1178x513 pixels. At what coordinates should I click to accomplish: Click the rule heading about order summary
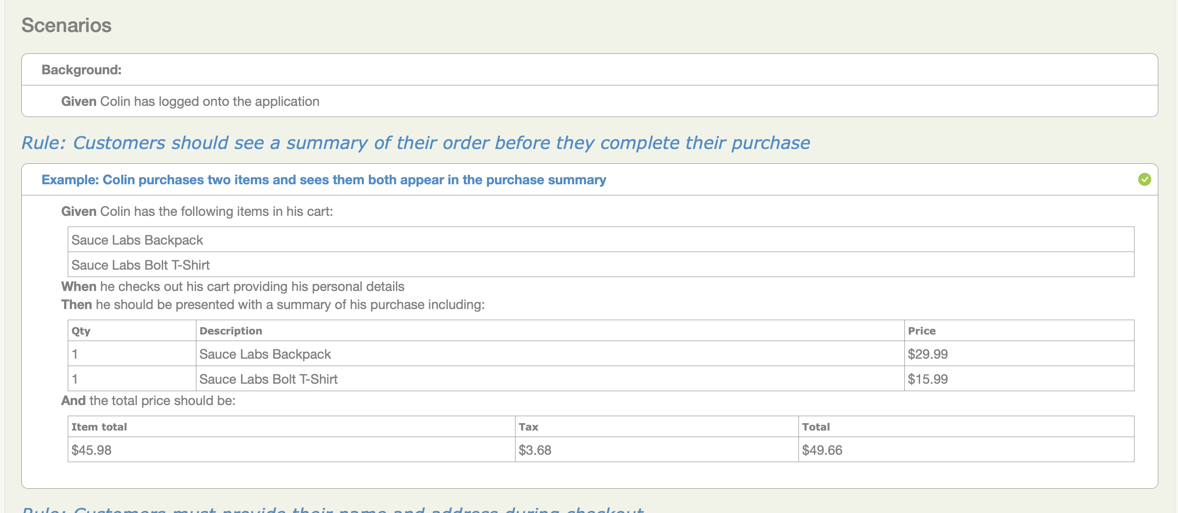[415, 143]
